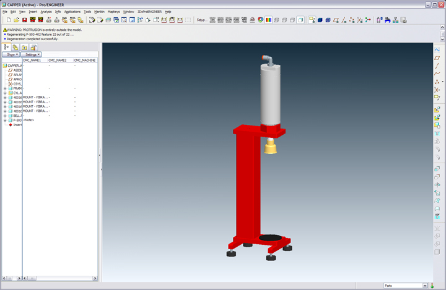Create a new file with the blank page icon
Image resolution: width=446 pixels, height=290 pixels.
click(x=9, y=20)
